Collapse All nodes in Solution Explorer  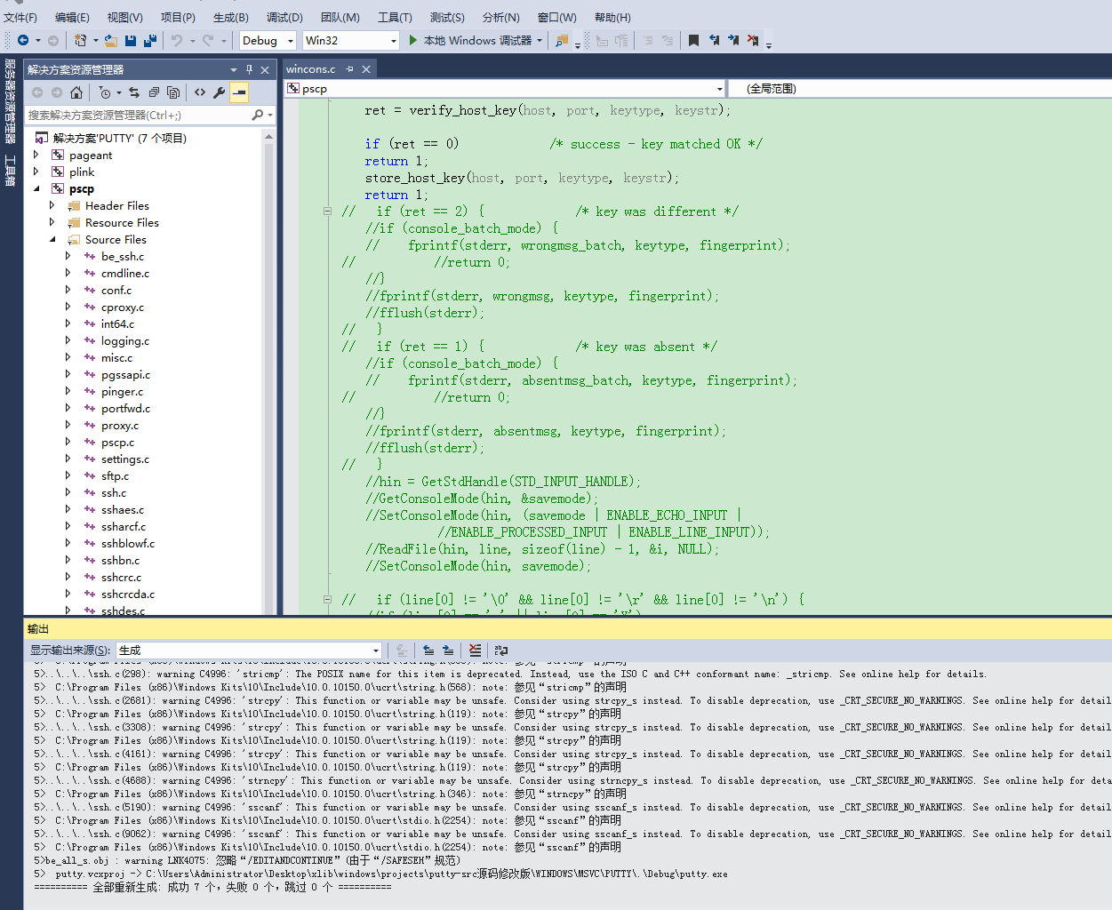pyautogui.click(x=154, y=92)
